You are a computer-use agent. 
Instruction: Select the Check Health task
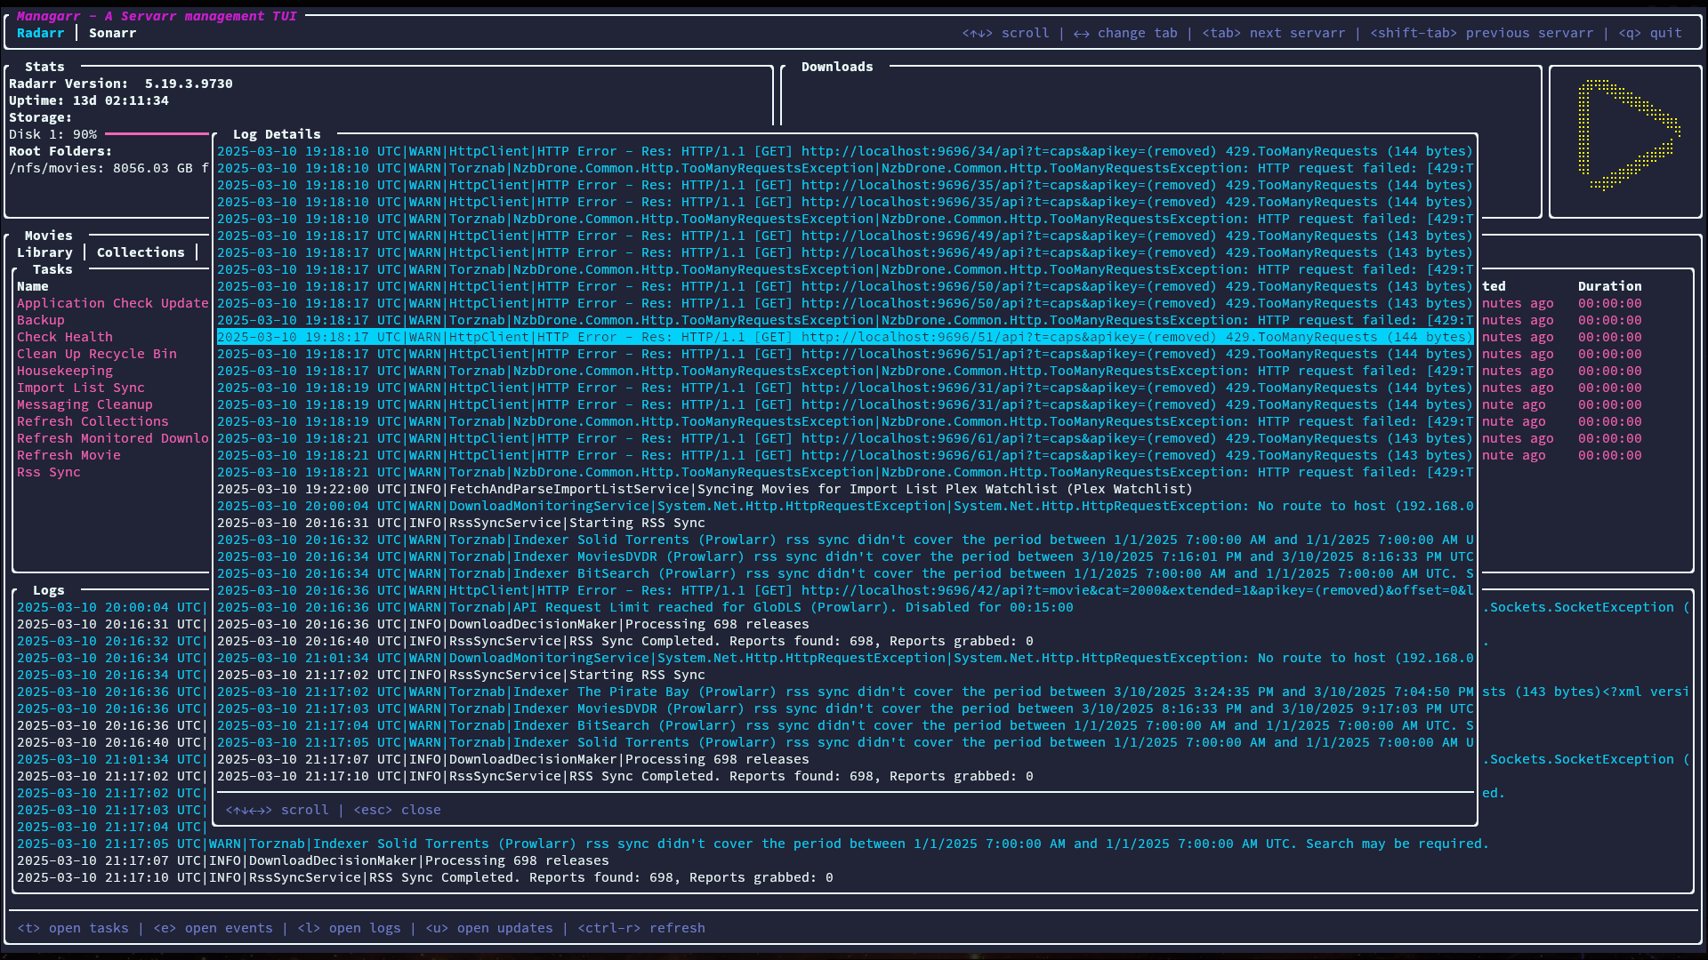[65, 337]
